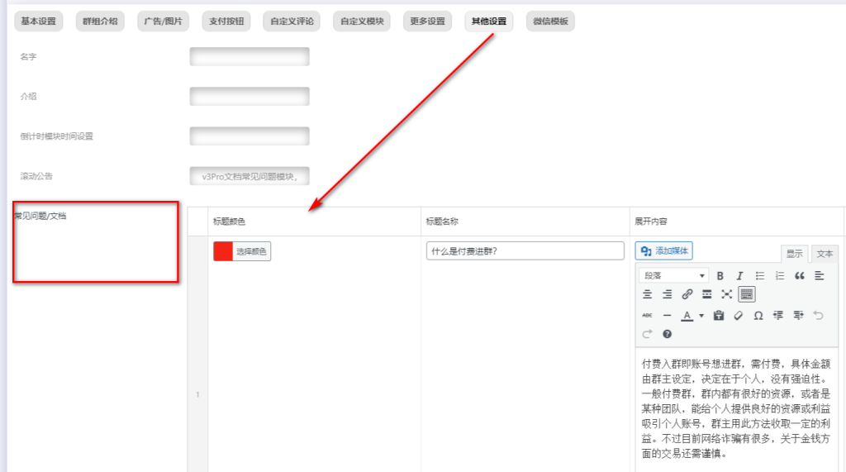
Task: Open distraction-free fullscreen mode
Action: click(x=727, y=294)
